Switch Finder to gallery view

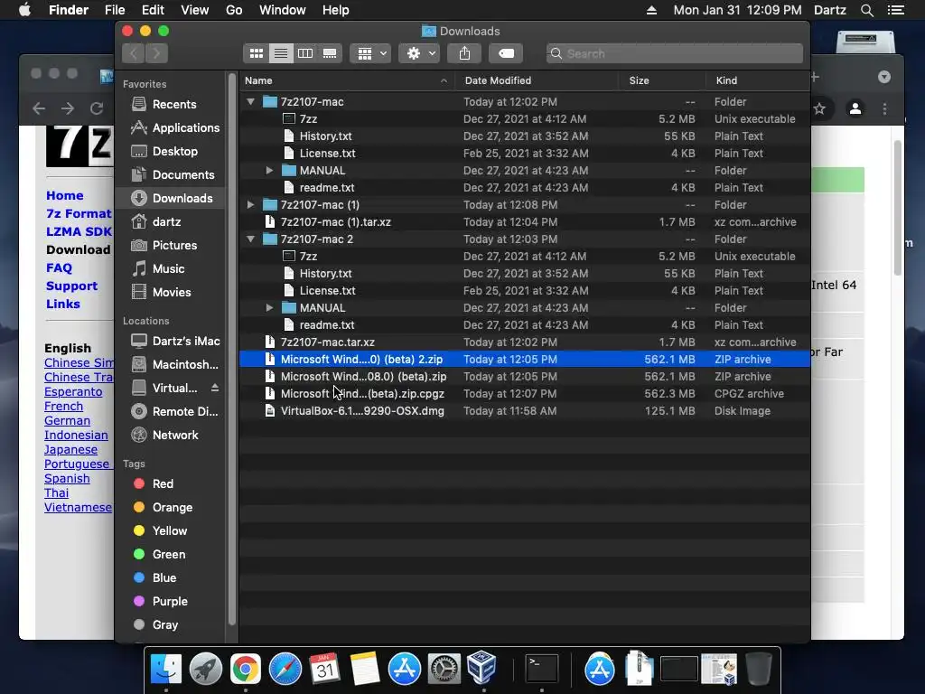(330, 53)
